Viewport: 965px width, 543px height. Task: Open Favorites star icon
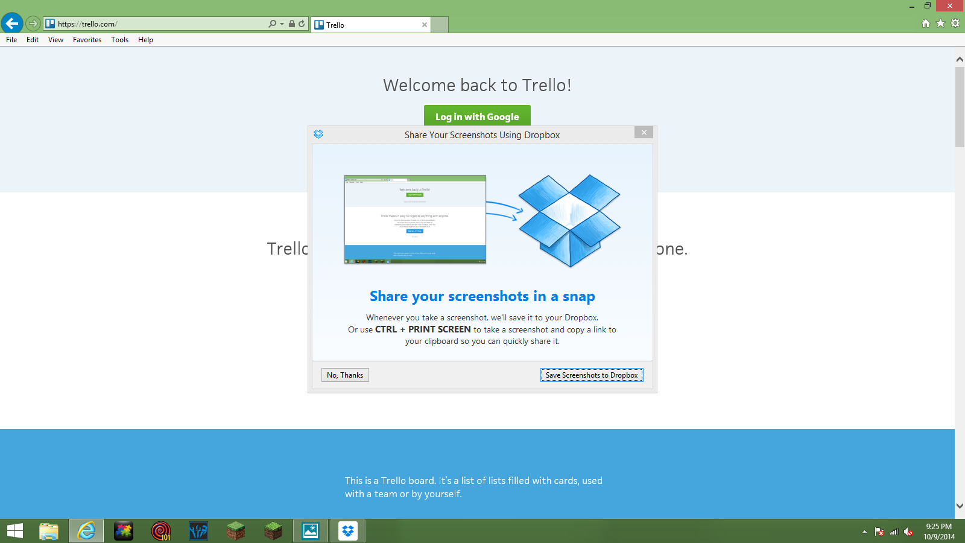[x=940, y=24]
